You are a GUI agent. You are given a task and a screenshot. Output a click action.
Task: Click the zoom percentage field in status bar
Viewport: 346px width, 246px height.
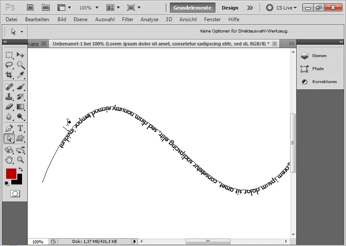pos(38,242)
